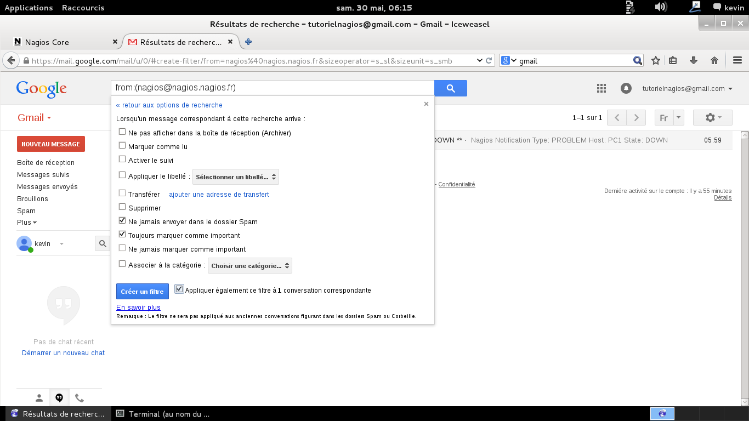This screenshot has width=749, height=421.
Task: Check 'Associer à la catégorie' checkbox
Action: [x=122, y=264]
